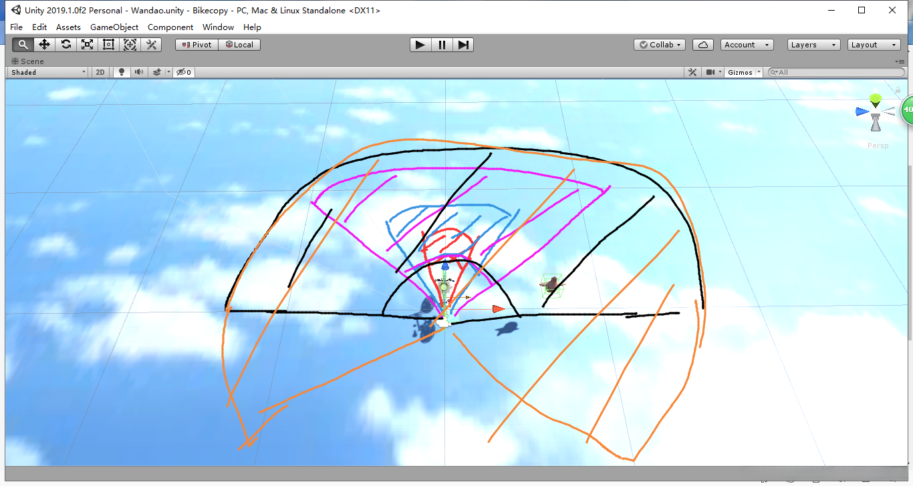Open the Scene panel options menu
The image size is (913, 486).
coord(900,61)
